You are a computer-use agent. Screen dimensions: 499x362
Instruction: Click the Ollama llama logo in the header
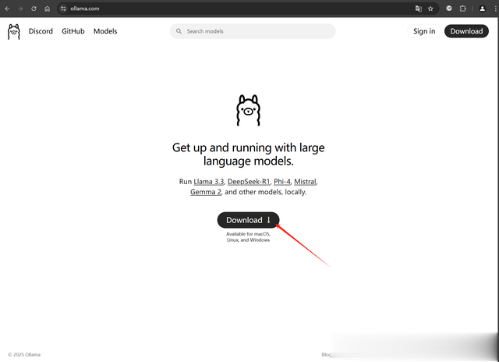tap(14, 31)
